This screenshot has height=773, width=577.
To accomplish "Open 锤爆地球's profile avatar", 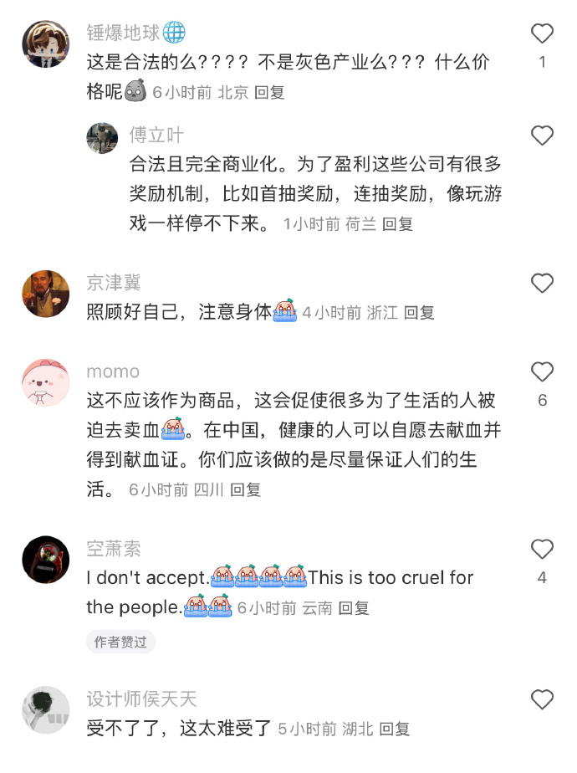I will click(x=46, y=44).
